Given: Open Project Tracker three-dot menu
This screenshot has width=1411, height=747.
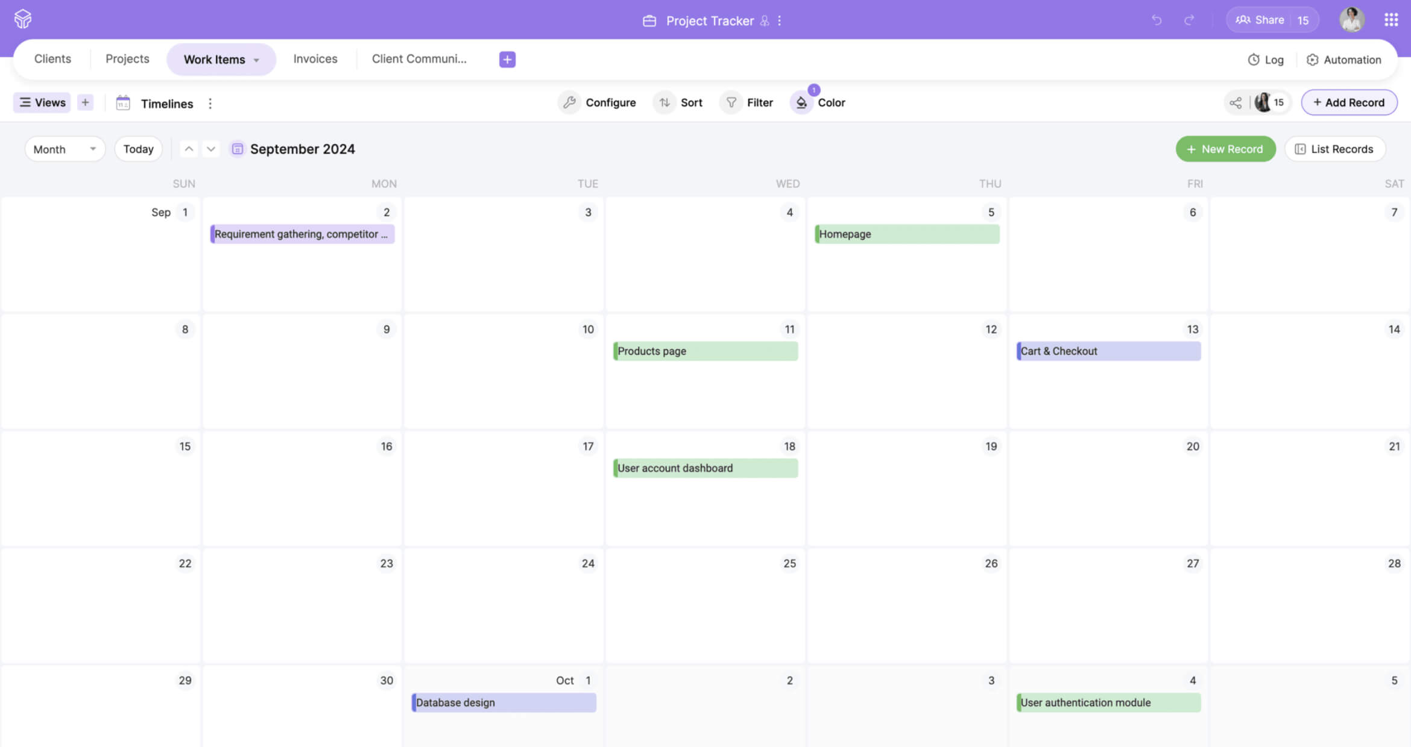Looking at the screenshot, I should [780, 20].
